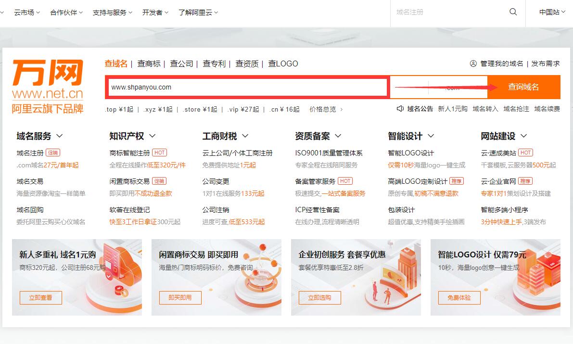Click the 免费体验 button
The height and width of the screenshot is (344, 573).
tap(459, 298)
